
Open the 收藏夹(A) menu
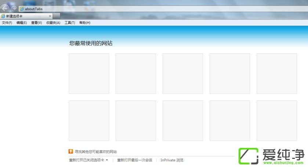(x=53, y=23)
